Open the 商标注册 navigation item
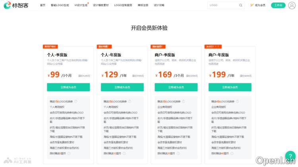Viewport: 298px width, 167px height. (x=143, y=5)
